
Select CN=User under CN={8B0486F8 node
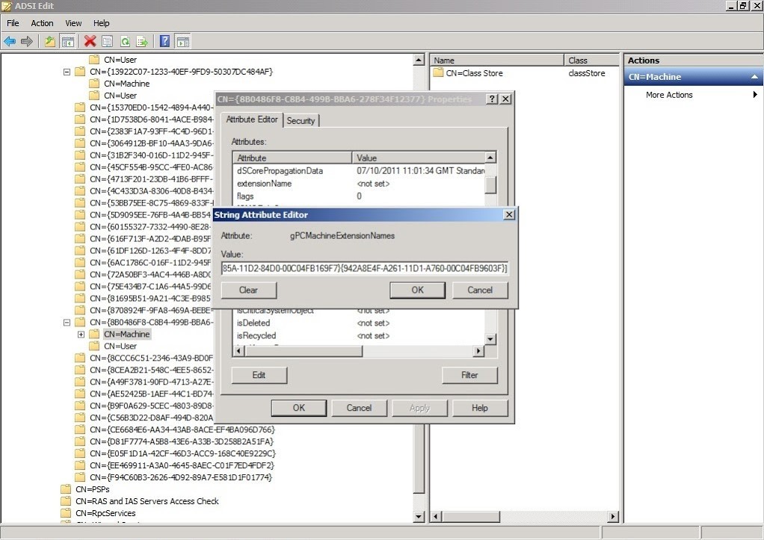(120, 347)
